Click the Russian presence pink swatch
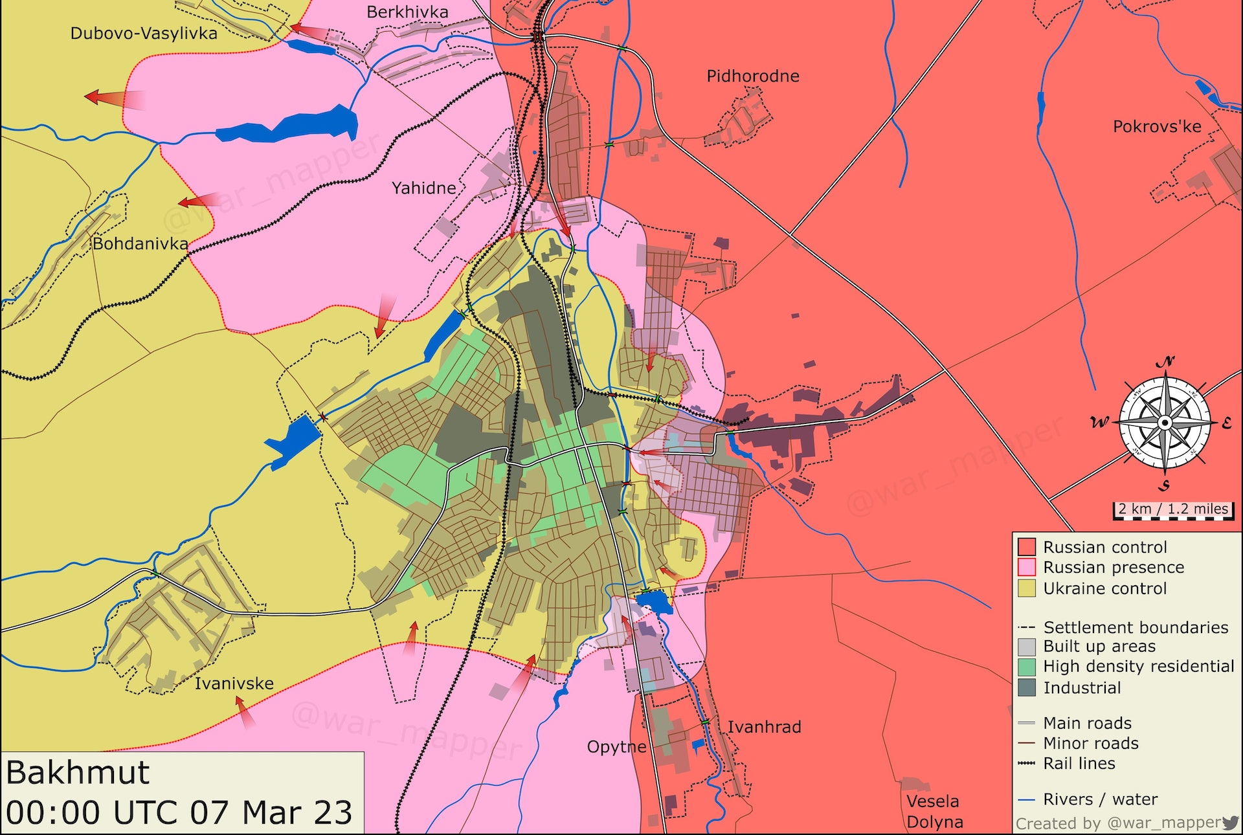 point(1026,568)
